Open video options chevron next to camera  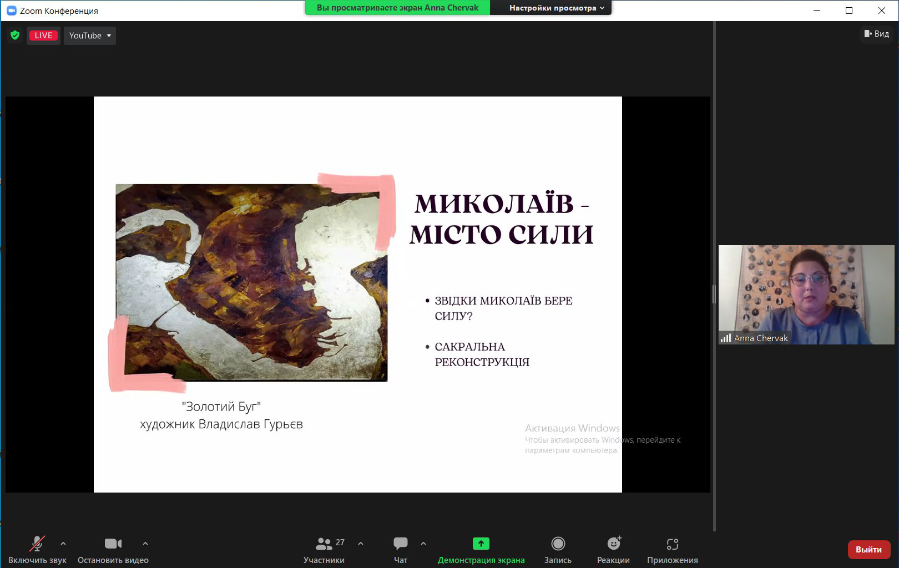(145, 544)
